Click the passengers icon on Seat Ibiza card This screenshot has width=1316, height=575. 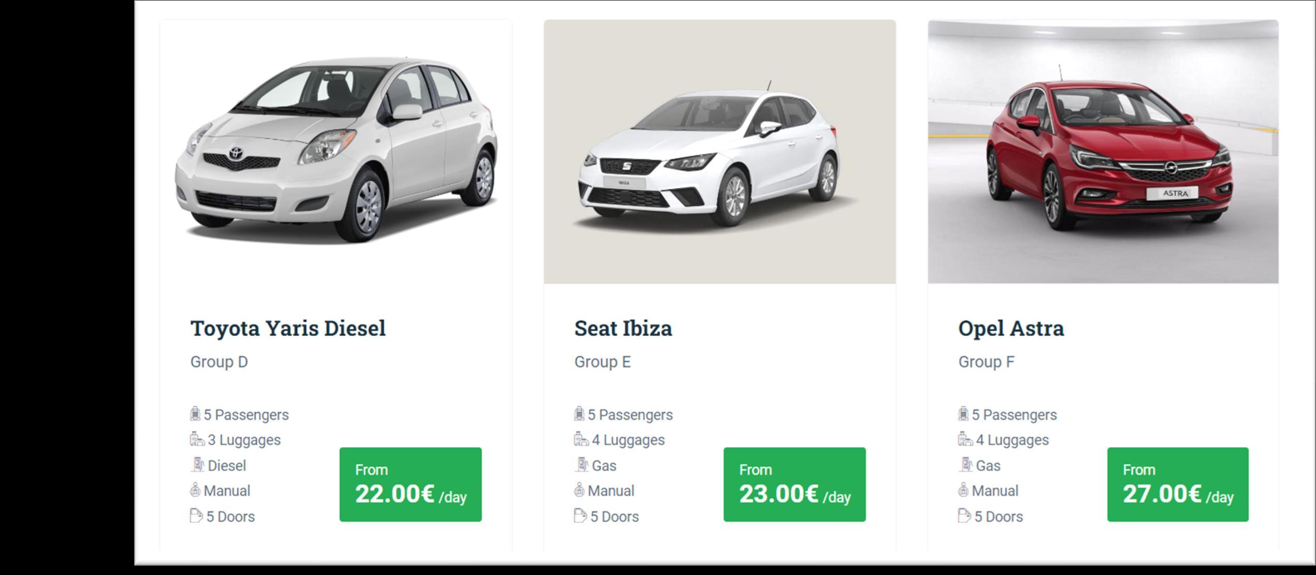579,414
